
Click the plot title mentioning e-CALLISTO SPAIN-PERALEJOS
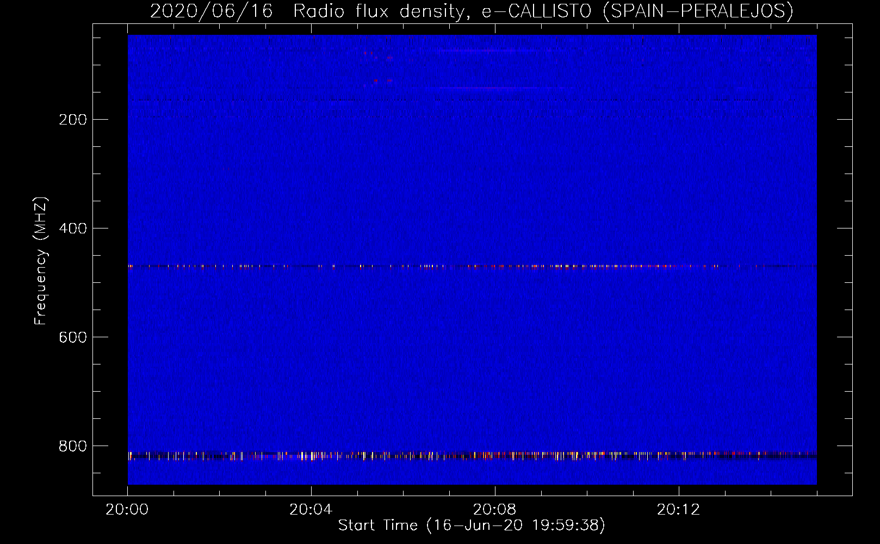click(472, 11)
